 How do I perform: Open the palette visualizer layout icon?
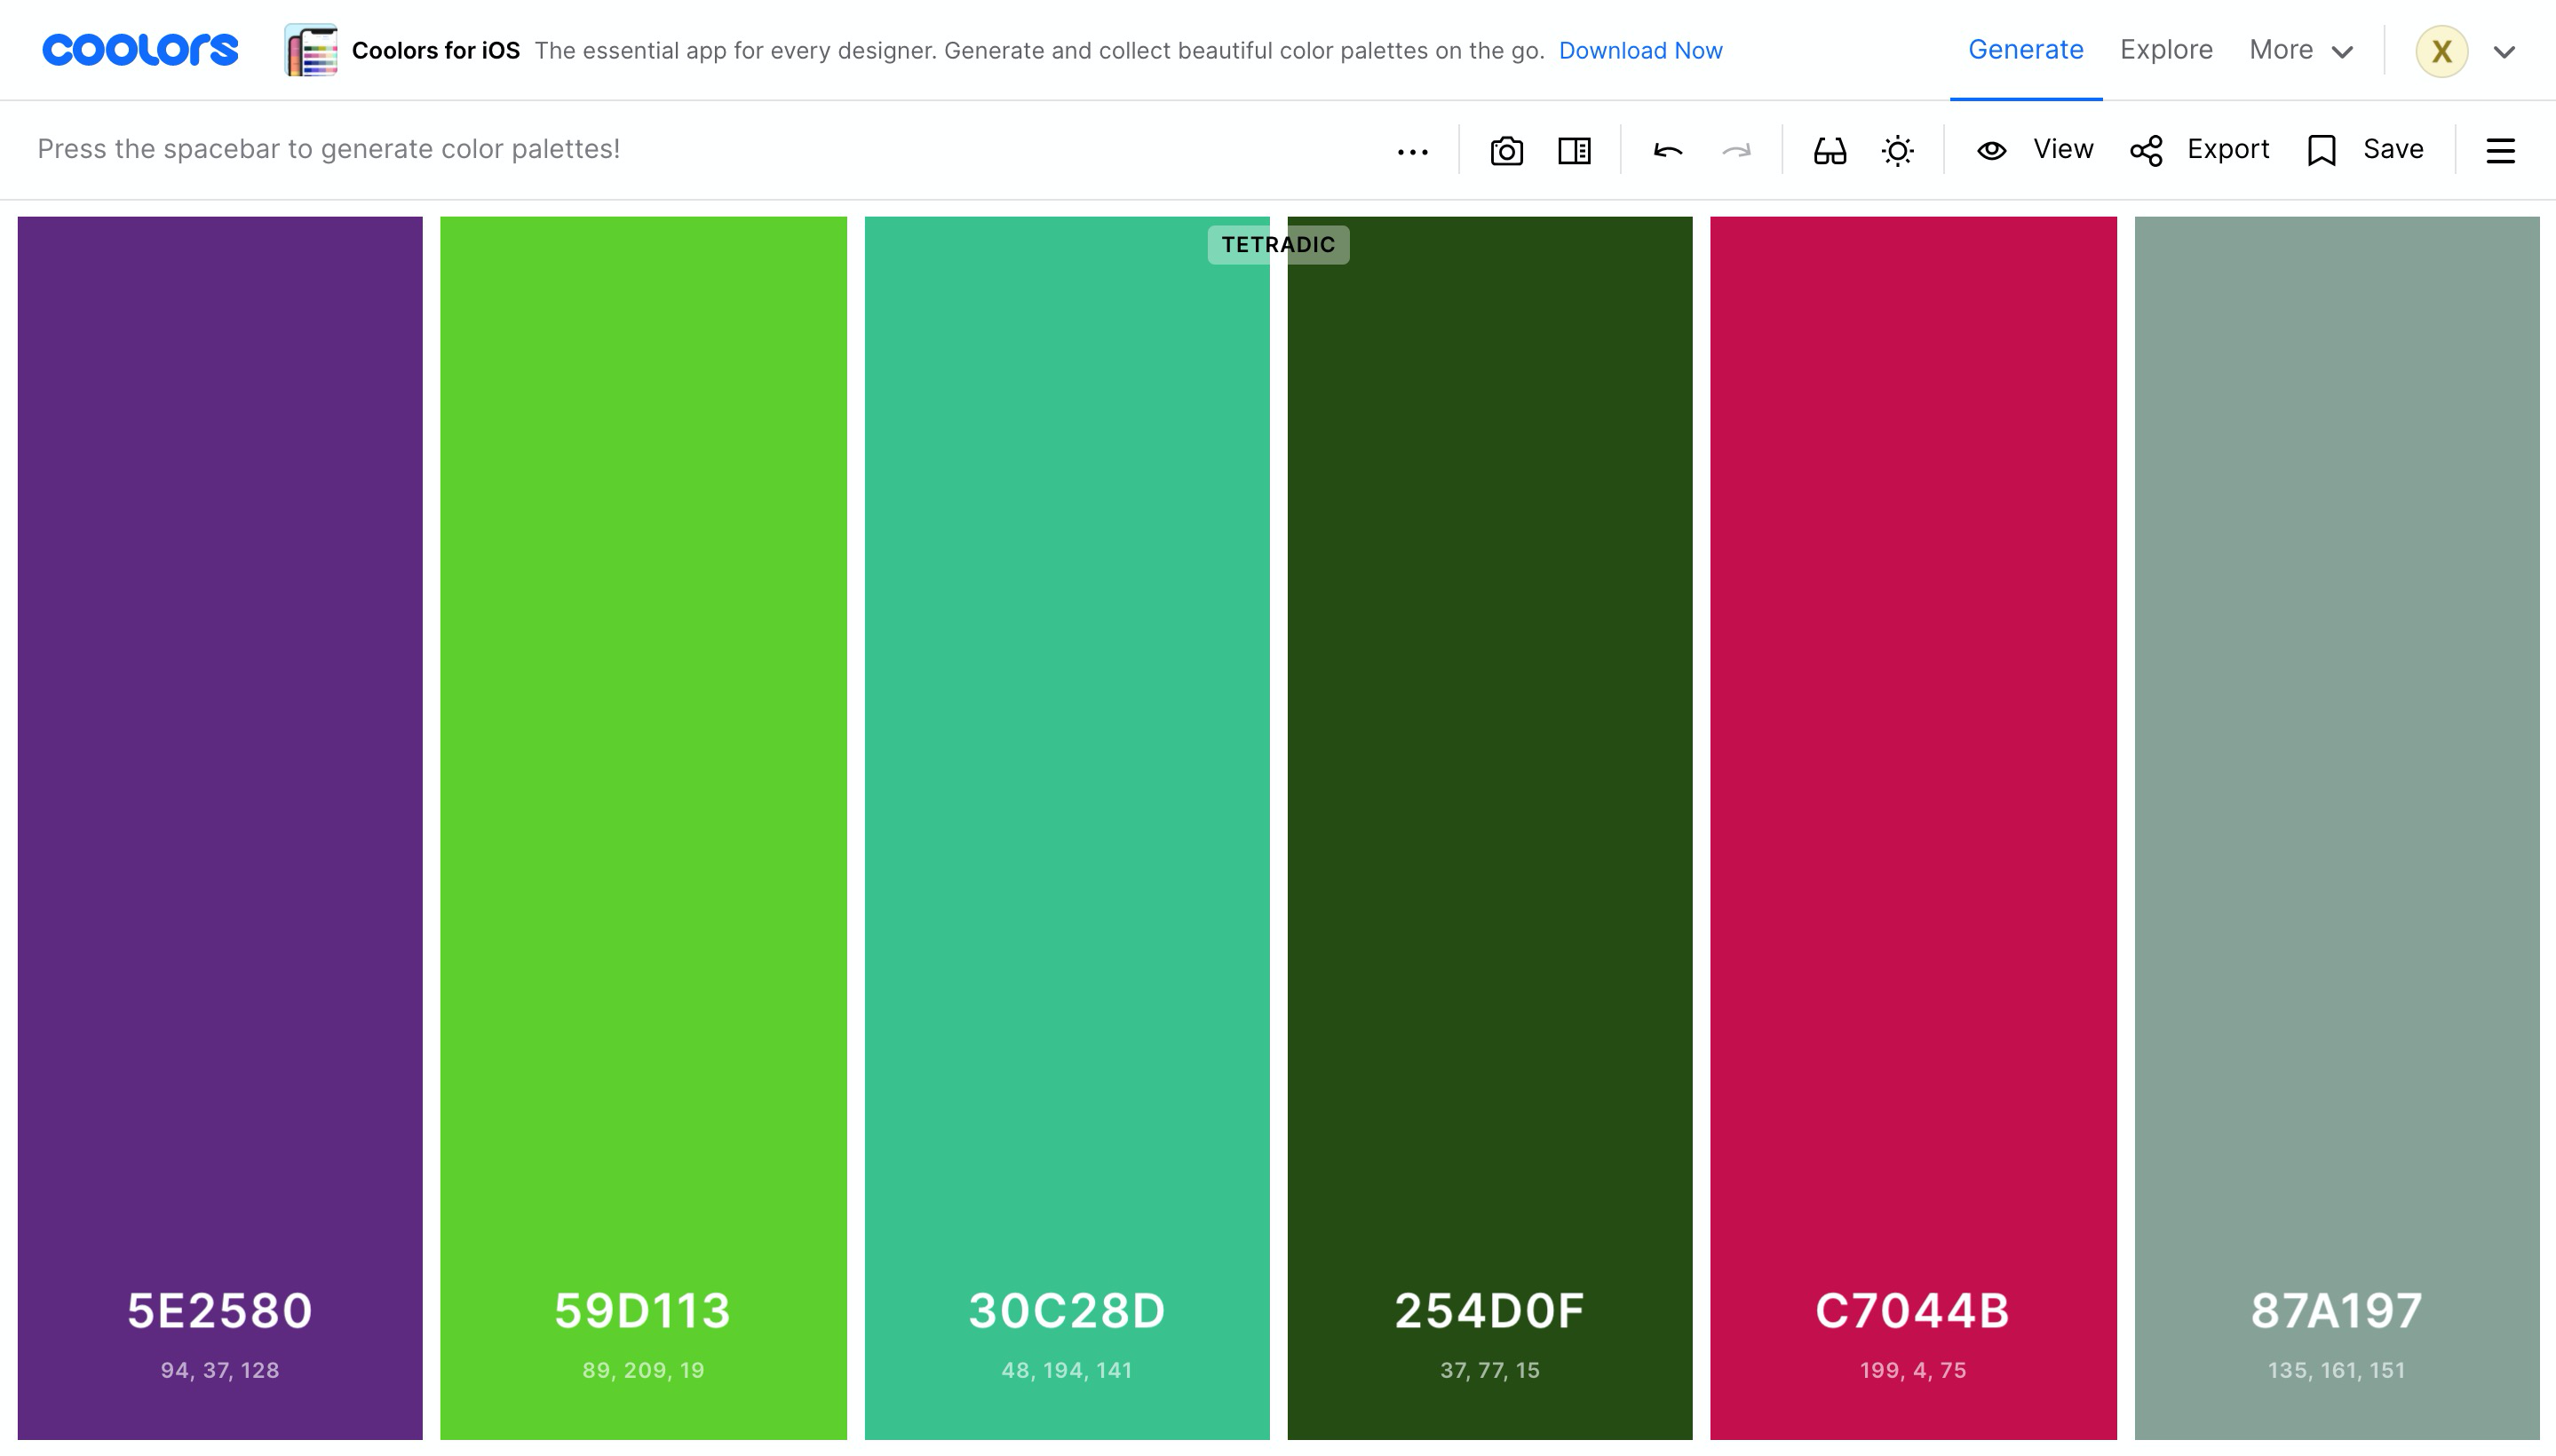(1574, 151)
